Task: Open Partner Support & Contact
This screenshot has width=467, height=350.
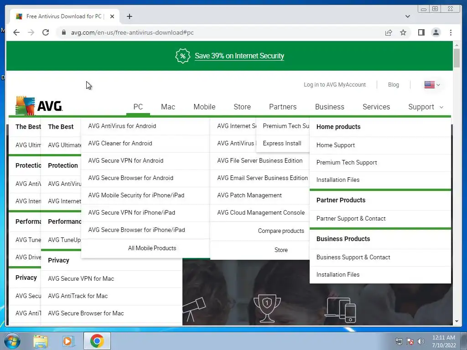Action: pyautogui.click(x=351, y=218)
